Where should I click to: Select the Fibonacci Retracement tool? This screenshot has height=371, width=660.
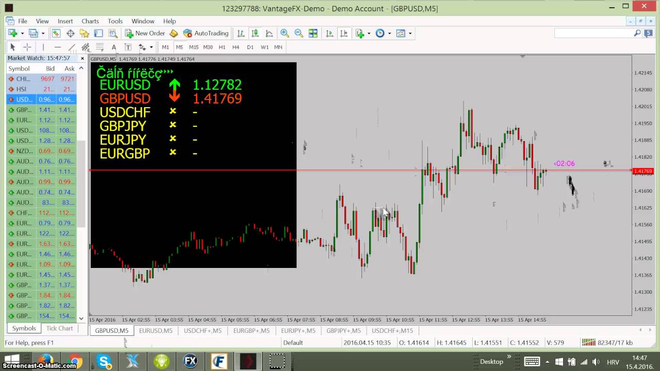coord(100,47)
